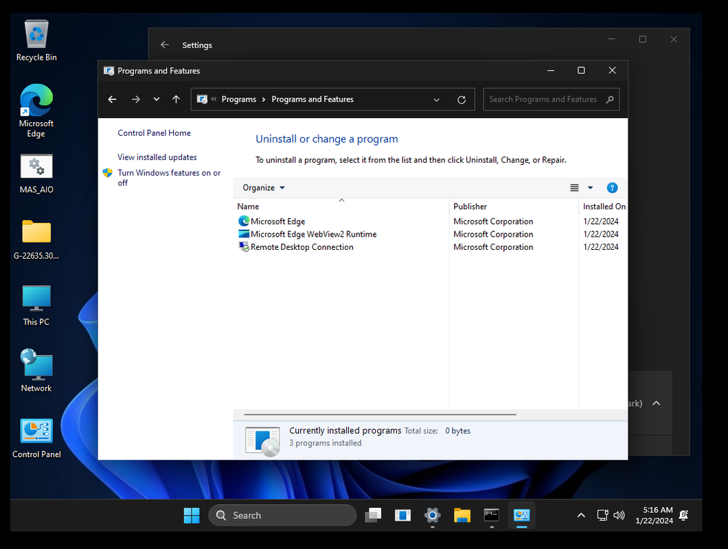Viewport: 728px width, 549px height.
Task: Open the Settings gear taskbar icon
Action: (x=432, y=515)
